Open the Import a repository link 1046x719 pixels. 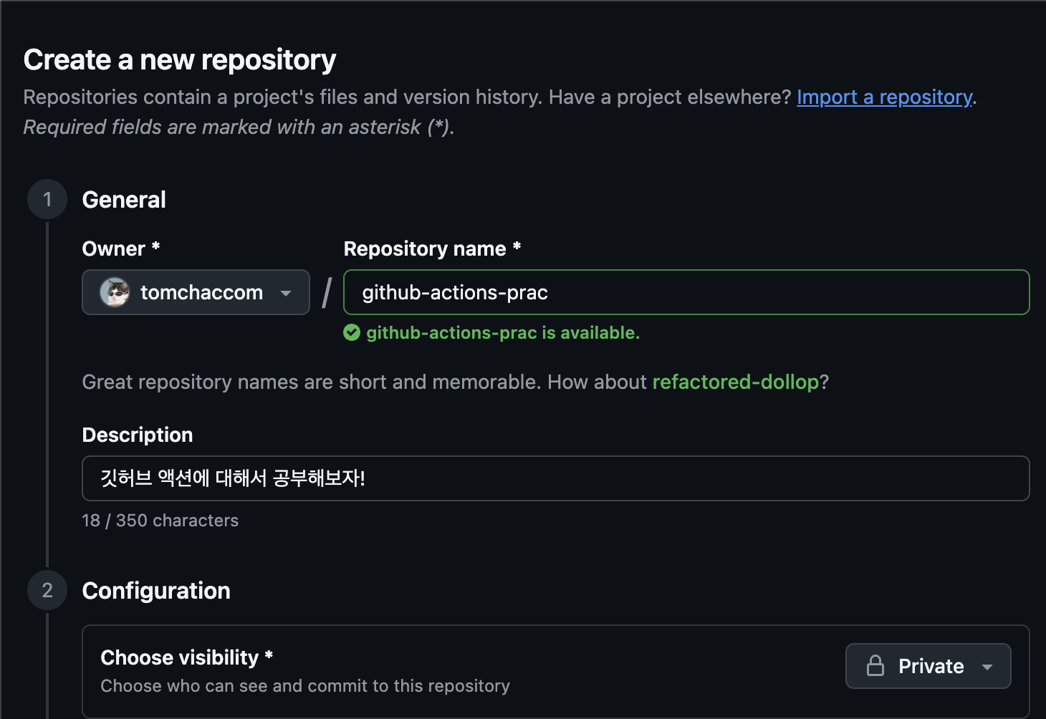click(884, 97)
